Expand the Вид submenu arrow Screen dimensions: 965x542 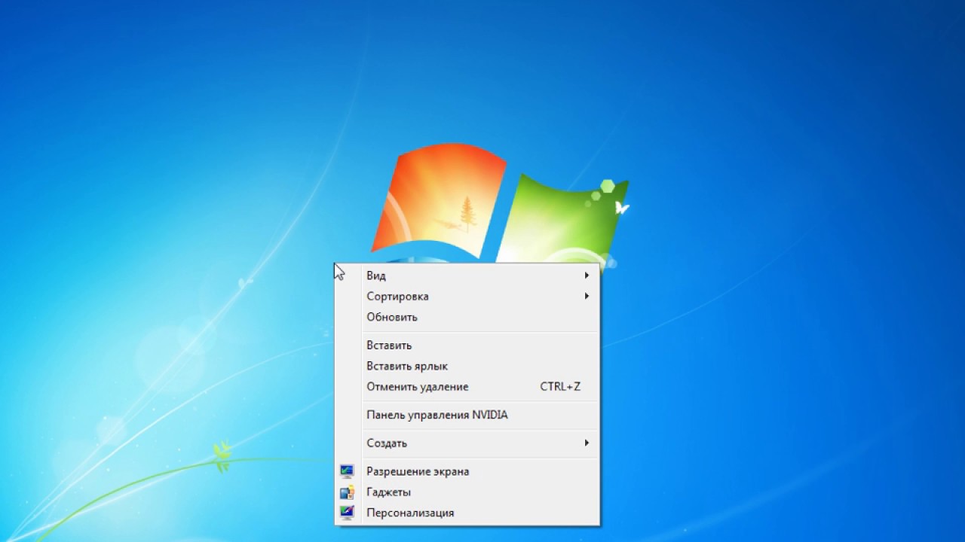point(587,276)
